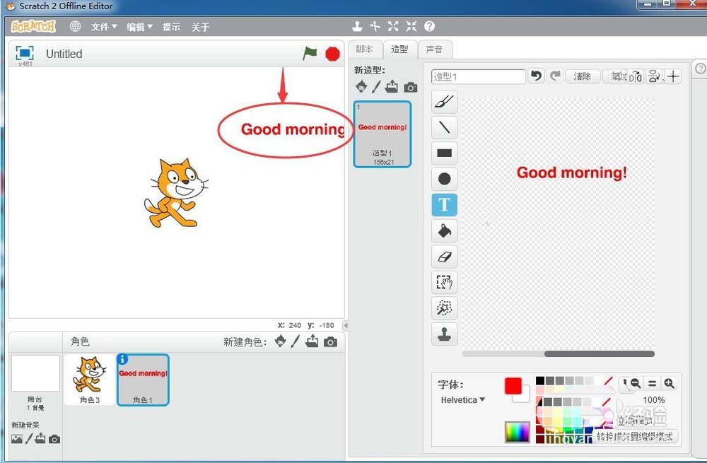Reset canvas zoom with equals button
Screen dimensions: 707x463
[652, 384]
